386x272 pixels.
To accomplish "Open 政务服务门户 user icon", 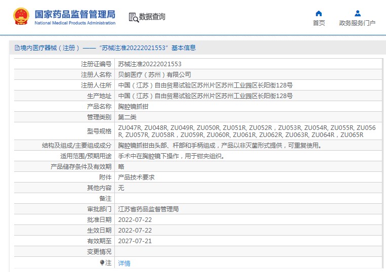I will [358, 13].
